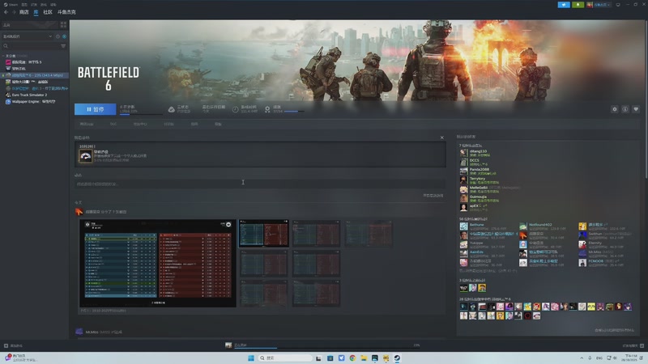Open the 社区 (Community) tab
The image size is (648, 364).
pos(48,13)
